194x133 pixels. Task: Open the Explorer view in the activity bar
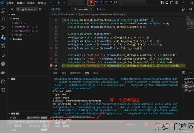click(3, 10)
